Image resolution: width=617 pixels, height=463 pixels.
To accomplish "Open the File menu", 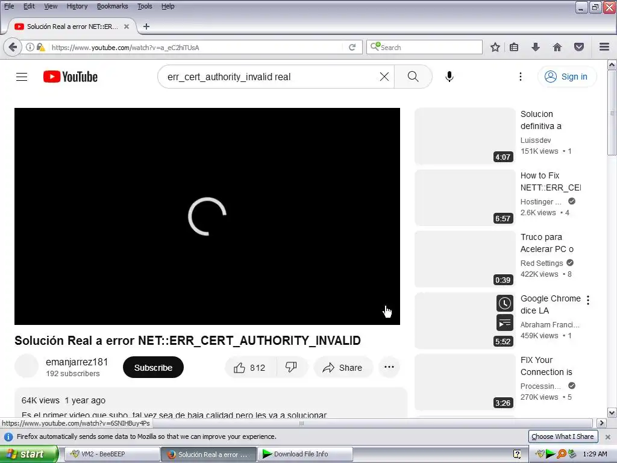I will pyautogui.click(x=9, y=6).
